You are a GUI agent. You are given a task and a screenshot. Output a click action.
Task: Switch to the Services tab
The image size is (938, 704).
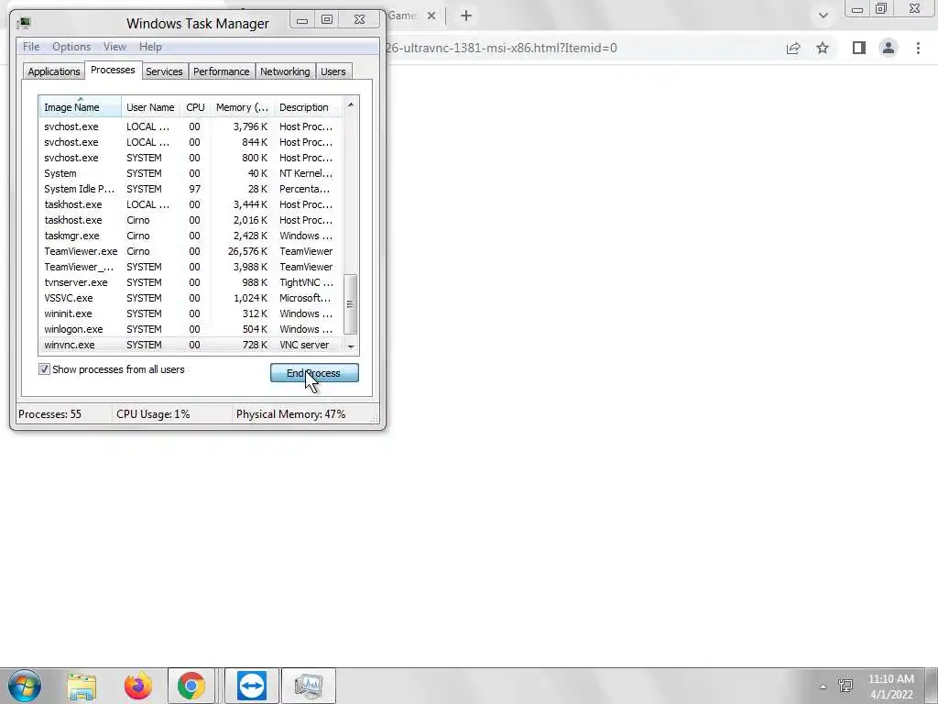click(x=164, y=71)
